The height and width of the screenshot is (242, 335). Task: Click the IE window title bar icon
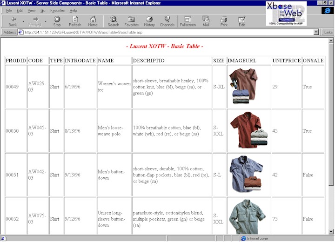[3, 3]
